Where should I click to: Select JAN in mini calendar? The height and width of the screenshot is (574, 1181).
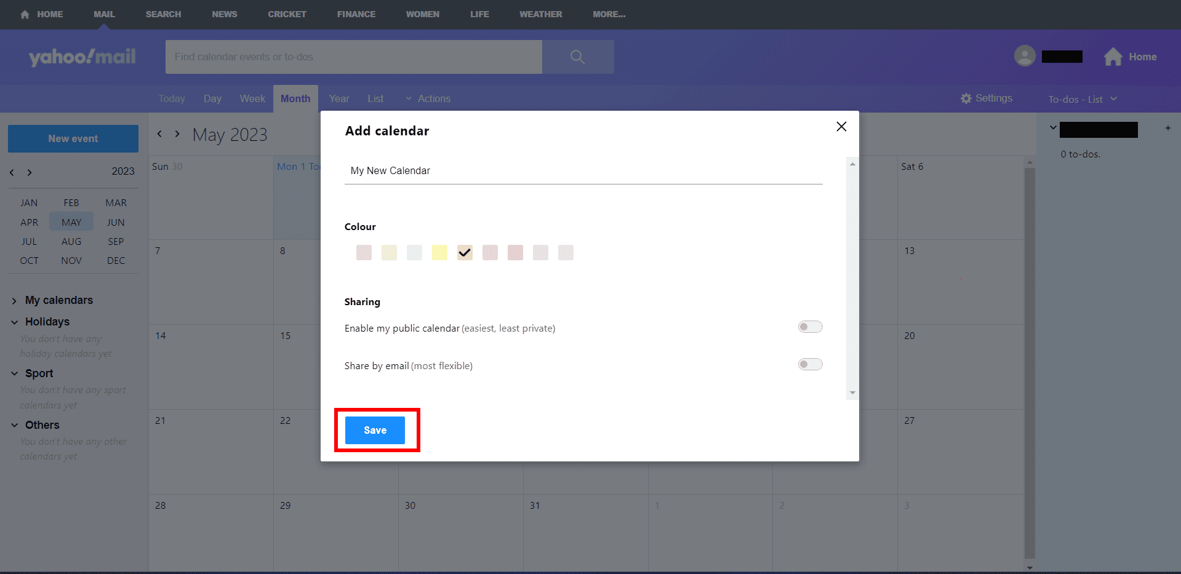click(29, 202)
